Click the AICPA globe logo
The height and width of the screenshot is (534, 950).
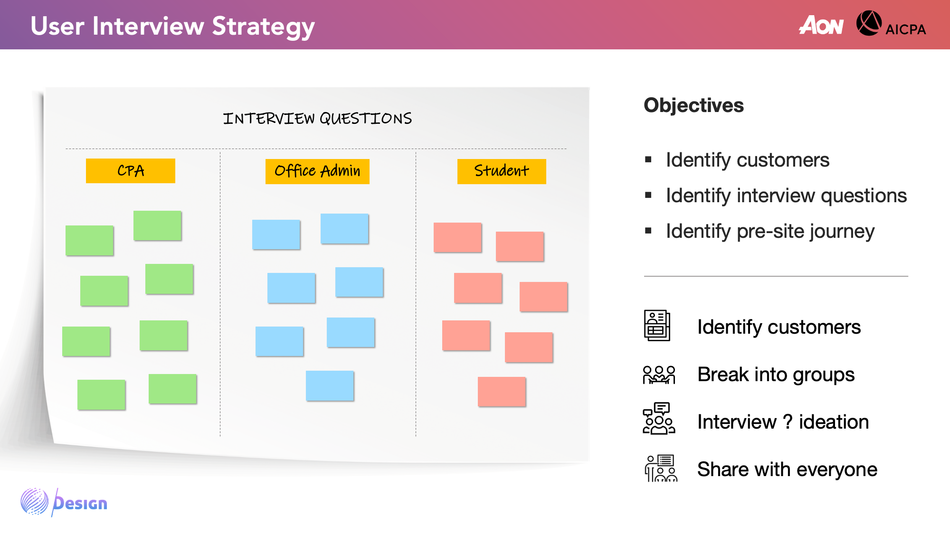869,23
